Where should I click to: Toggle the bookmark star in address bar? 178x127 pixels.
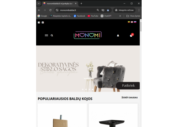coord(108,10)
